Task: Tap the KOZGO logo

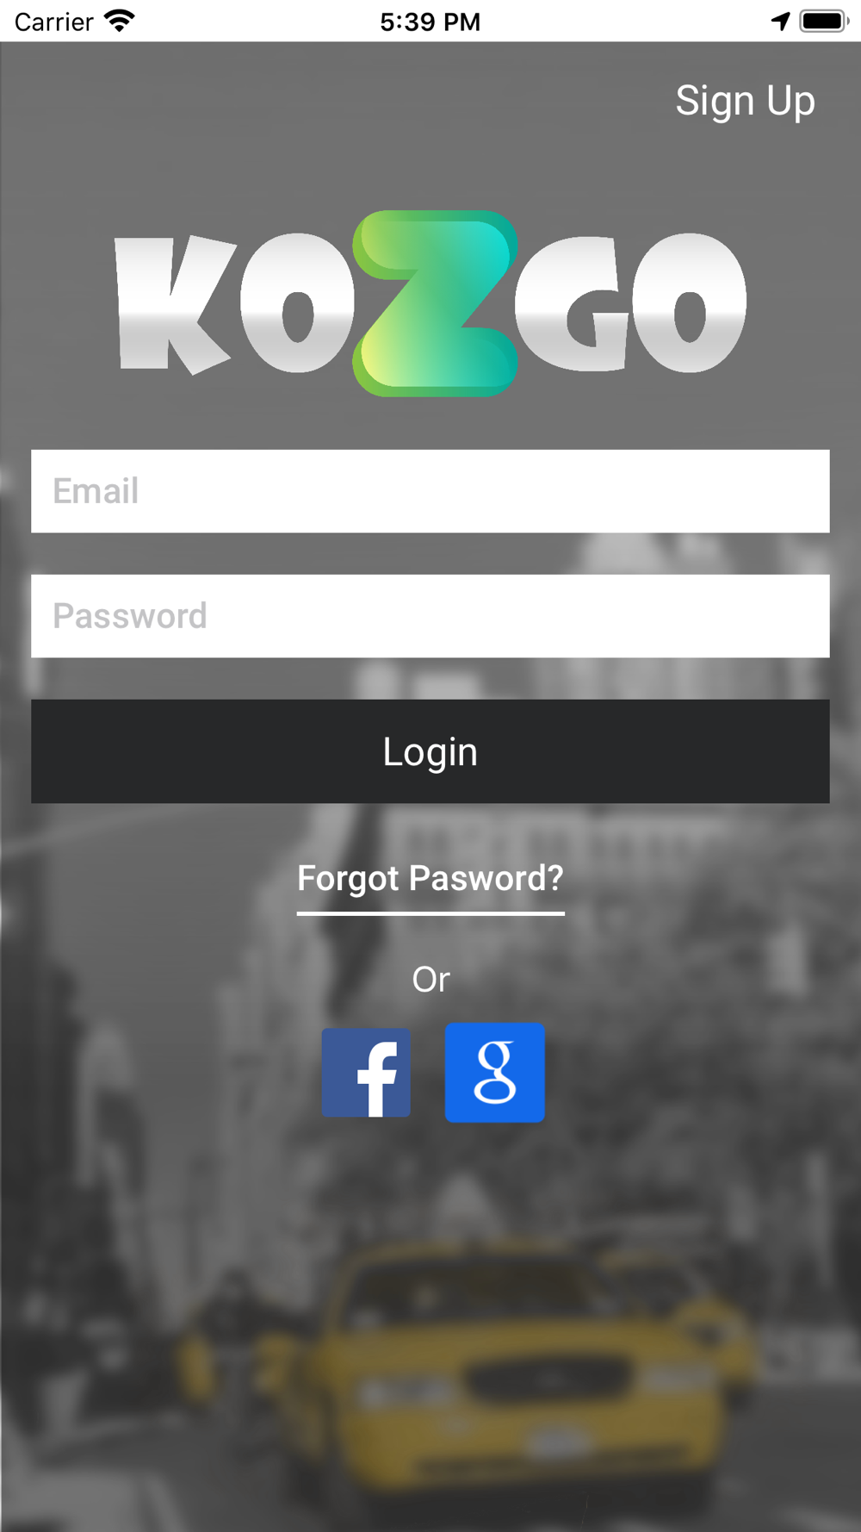Action: coord(430,303)
